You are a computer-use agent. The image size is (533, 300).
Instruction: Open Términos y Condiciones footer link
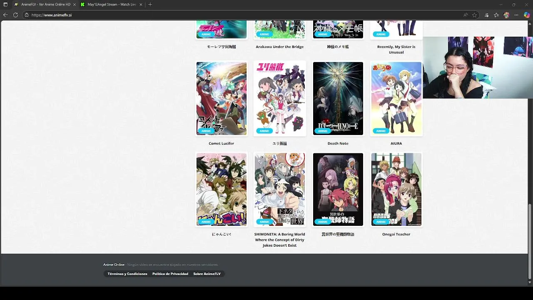click(x=127, y=274)
